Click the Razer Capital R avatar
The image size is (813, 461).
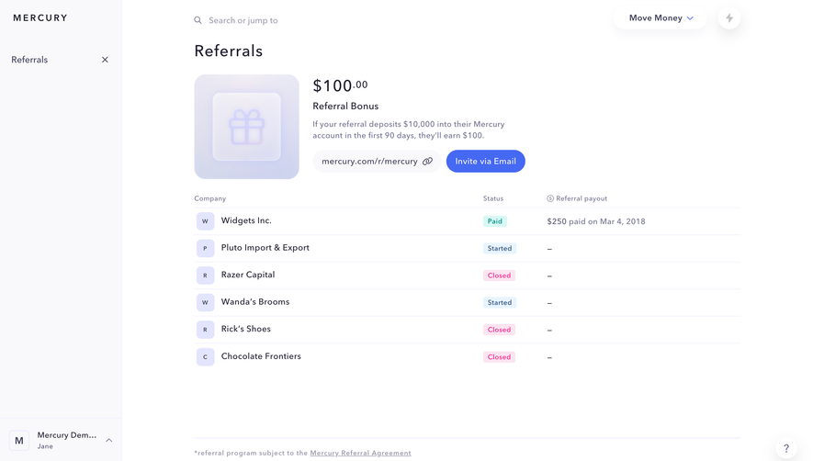(206, 275)
